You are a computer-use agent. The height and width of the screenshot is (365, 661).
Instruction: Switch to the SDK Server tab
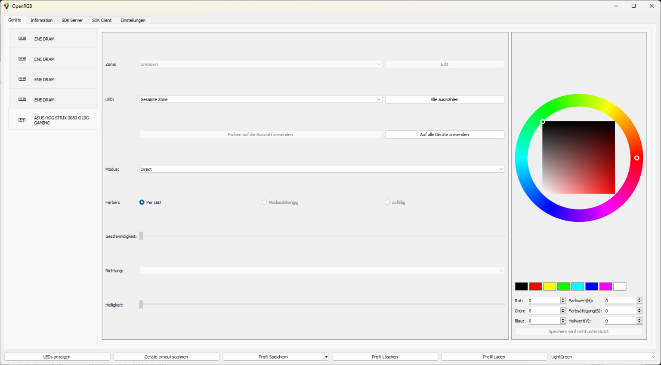point(72,20)
